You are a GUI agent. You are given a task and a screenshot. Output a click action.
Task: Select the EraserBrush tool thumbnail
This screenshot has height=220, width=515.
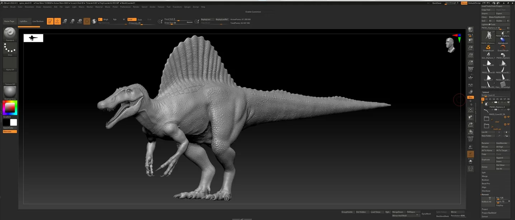(503, 48)
